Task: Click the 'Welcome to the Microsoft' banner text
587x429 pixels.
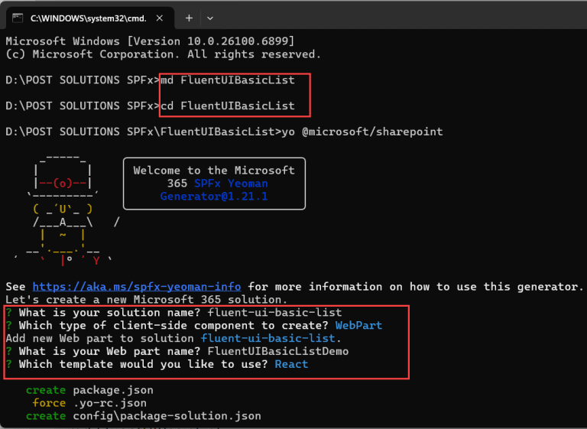Action: [214, 171]
